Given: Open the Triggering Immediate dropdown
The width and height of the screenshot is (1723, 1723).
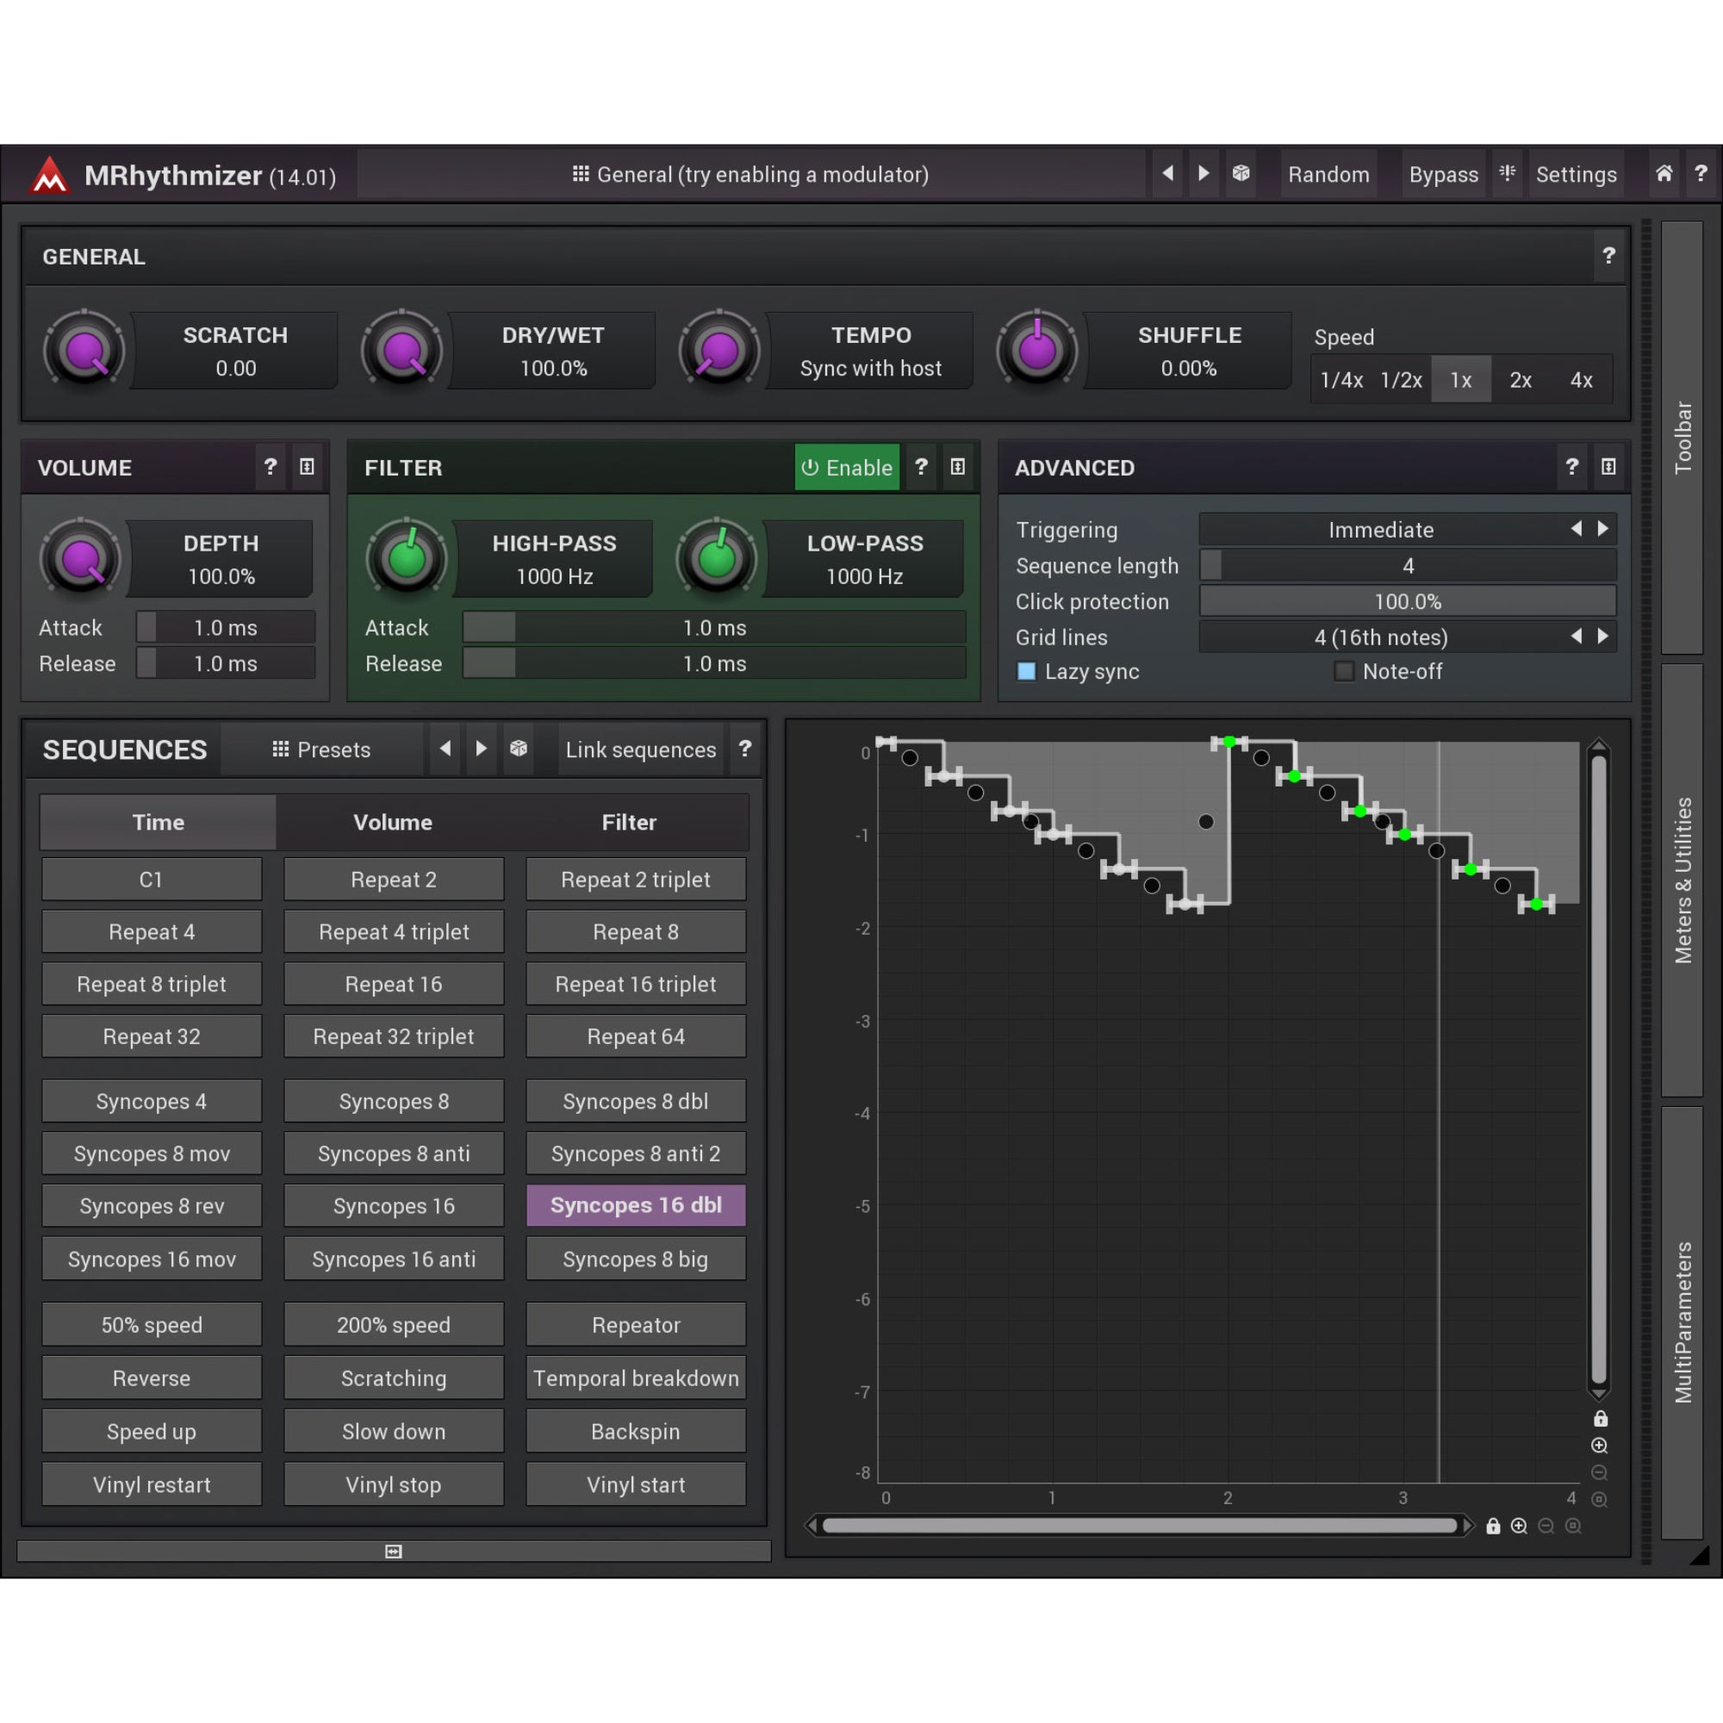Looking at the screenshot, I should click(1408, 530).
